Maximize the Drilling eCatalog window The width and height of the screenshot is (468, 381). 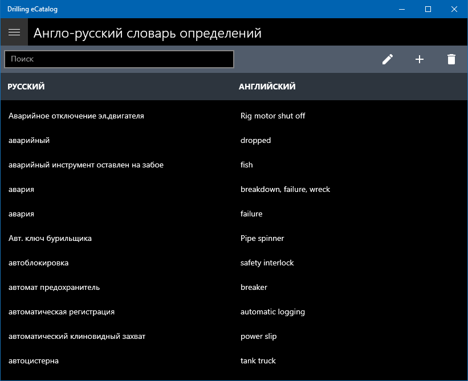pyautogui.click(x=428, y=9)
